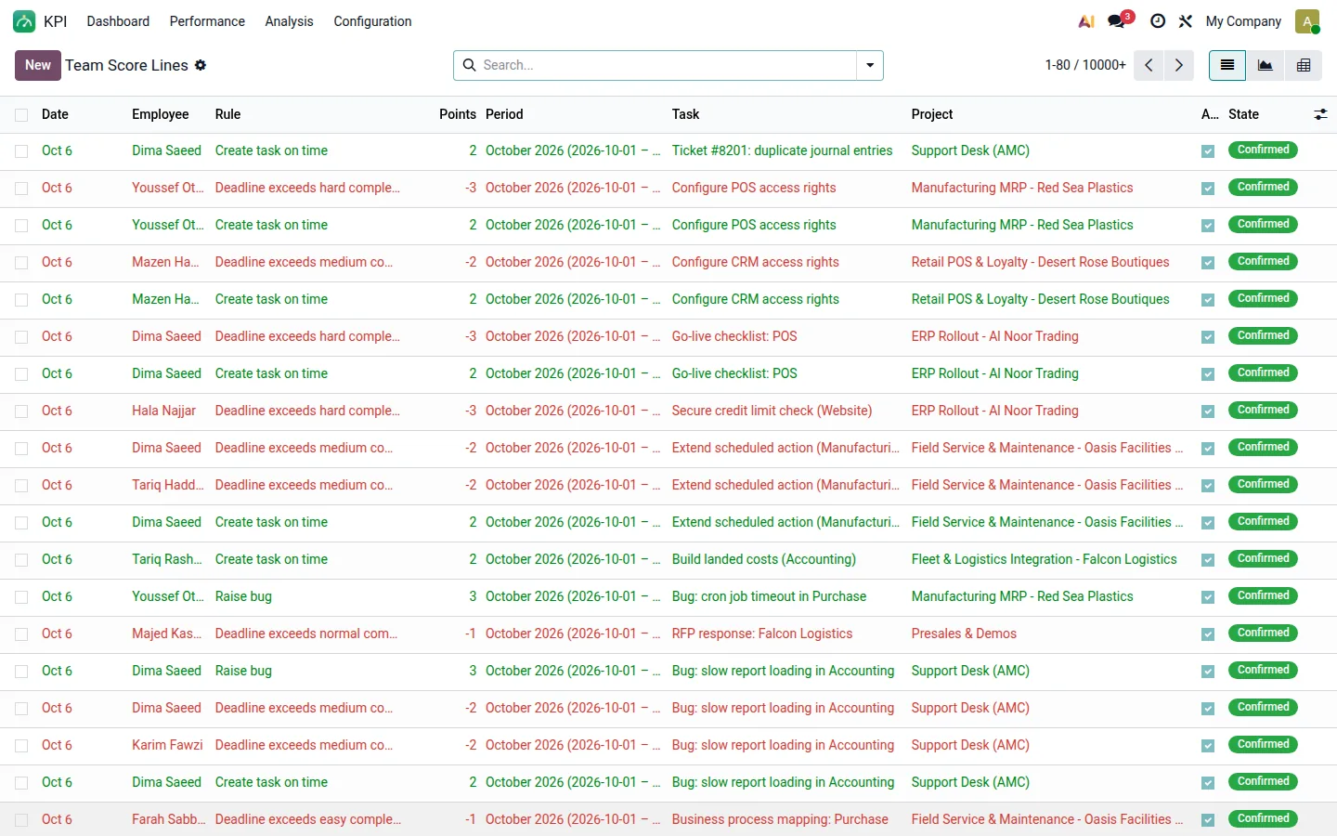1337x836 pixels.
Task: Open the KPI app home icon
Action: pos(24,20)
